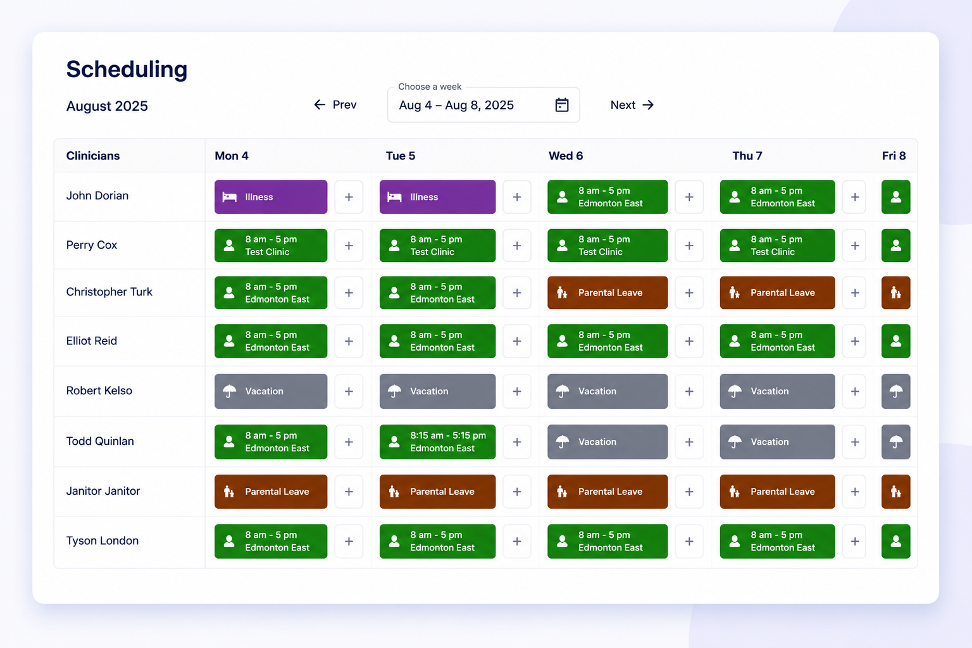The height and width of the screenshot is (648, 972).
Task: Select clinician Tyson London
Action: click(103, 540)
